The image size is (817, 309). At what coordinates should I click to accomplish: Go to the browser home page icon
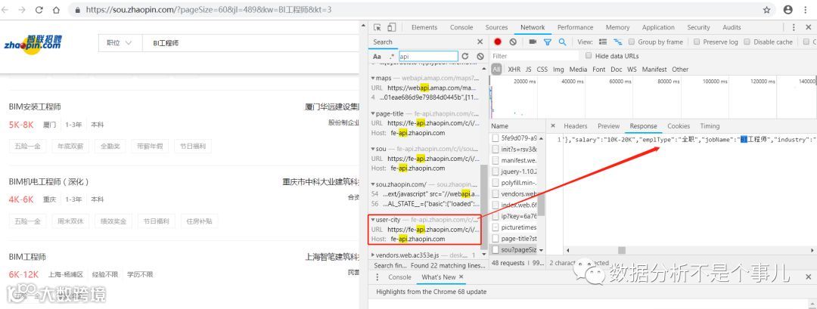tap(56, 9)
